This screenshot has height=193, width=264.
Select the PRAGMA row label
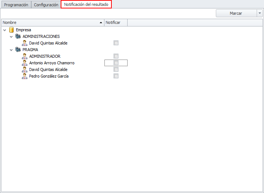coord(30,50)
